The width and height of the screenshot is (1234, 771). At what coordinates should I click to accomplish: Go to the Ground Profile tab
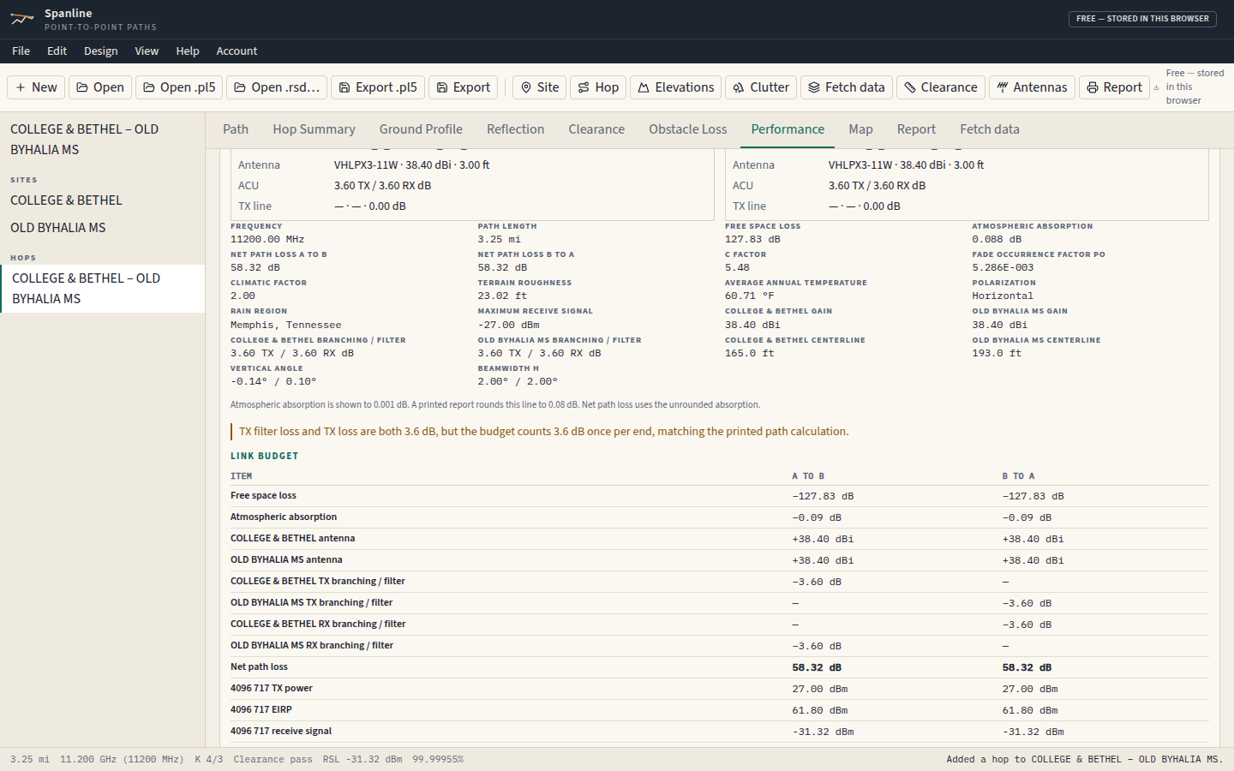[x=421, y=129]
